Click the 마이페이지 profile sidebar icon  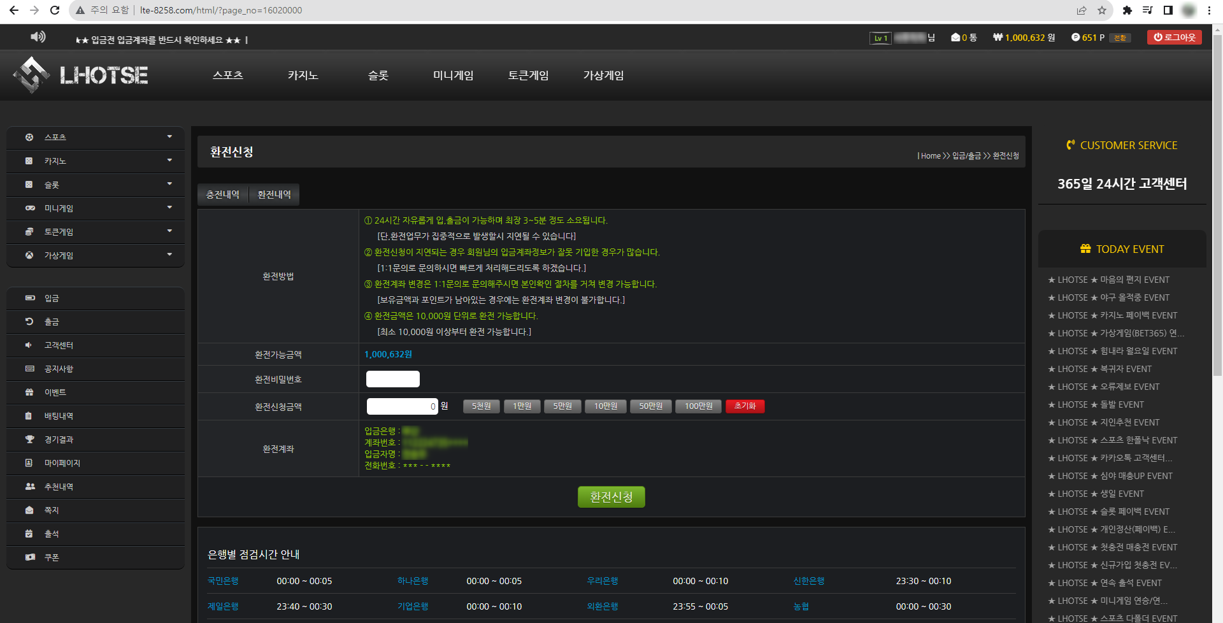pyautogui.click(x=29, y=462)
